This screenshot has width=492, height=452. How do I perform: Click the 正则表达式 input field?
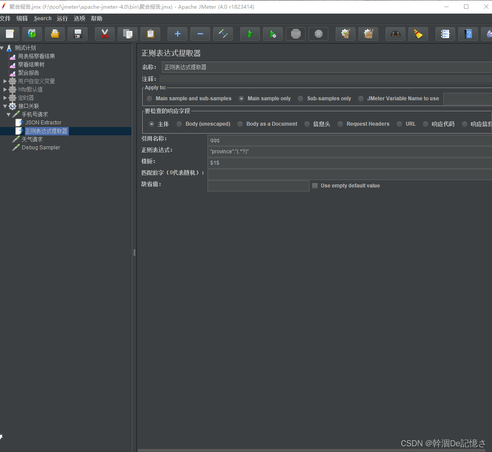point(350,151)
